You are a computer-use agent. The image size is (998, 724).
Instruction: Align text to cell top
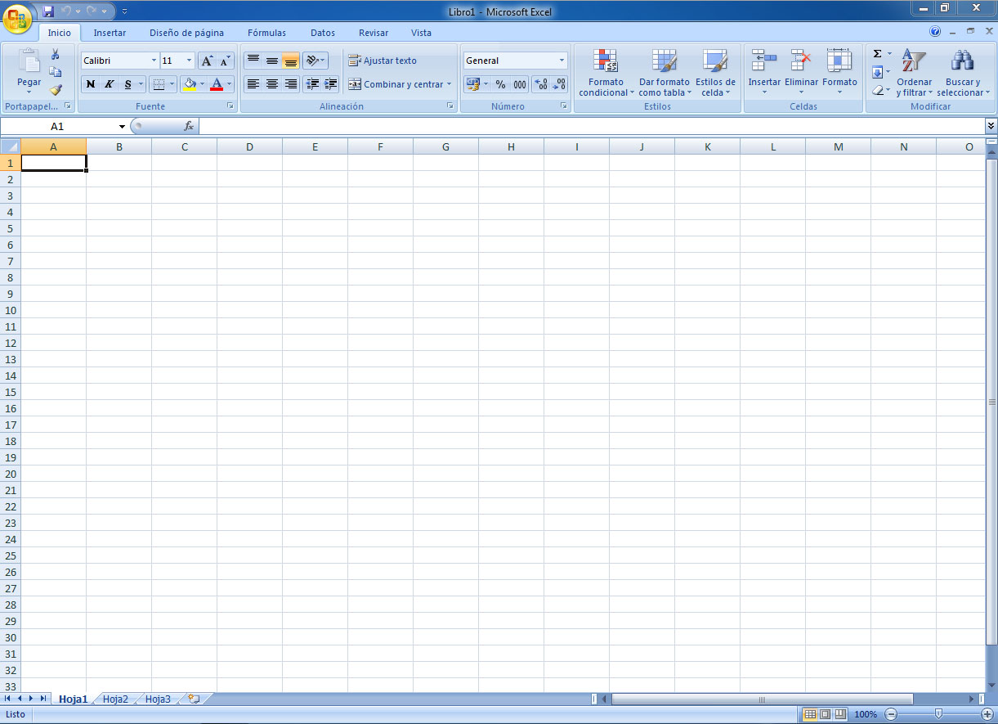253,61
